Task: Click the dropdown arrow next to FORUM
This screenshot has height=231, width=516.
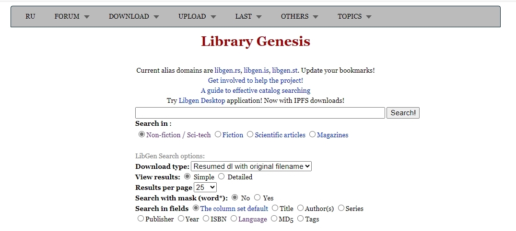Action: 87,17
